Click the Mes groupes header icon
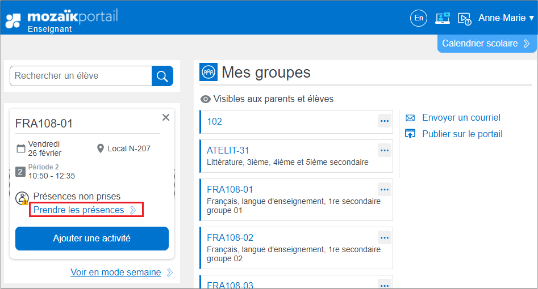 208,73
